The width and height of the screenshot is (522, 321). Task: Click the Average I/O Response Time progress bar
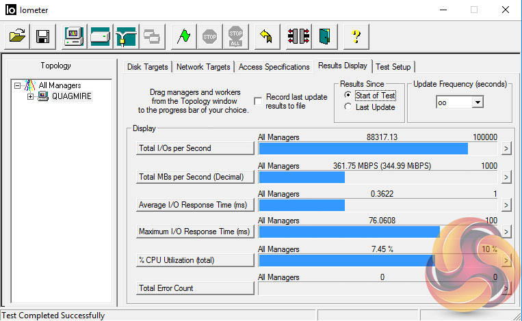click(x=378, y=206)
